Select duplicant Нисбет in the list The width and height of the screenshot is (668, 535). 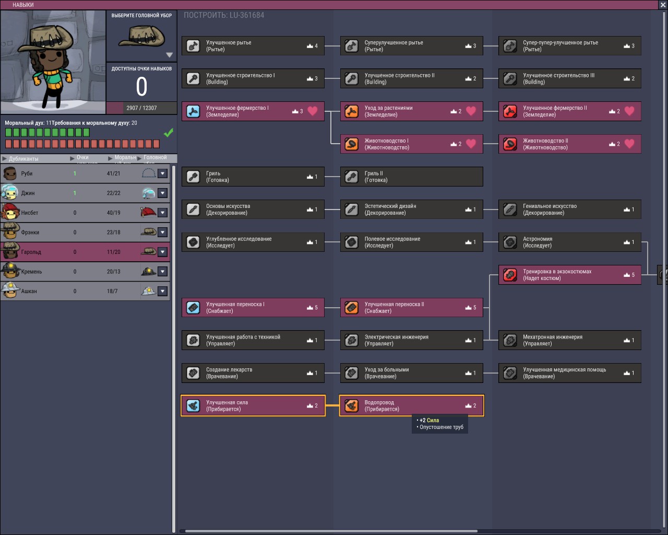coord(85,213)
